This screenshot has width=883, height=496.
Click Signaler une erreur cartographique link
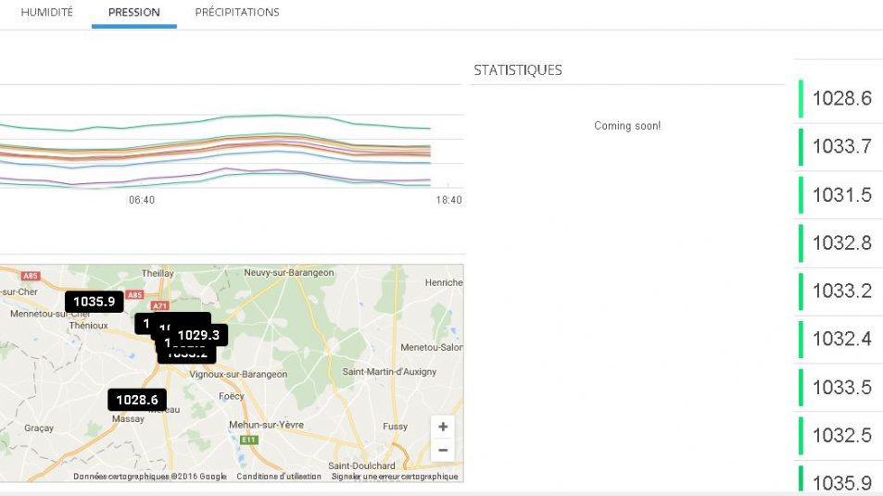pos(395,477)
